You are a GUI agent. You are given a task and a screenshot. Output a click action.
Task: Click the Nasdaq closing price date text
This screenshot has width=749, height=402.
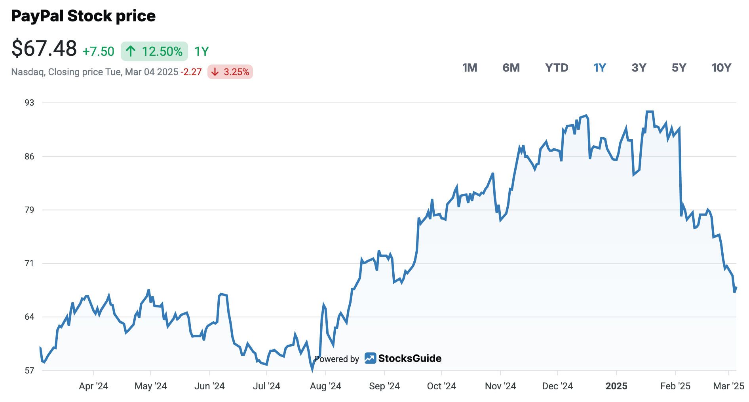[x=95, y=72]
